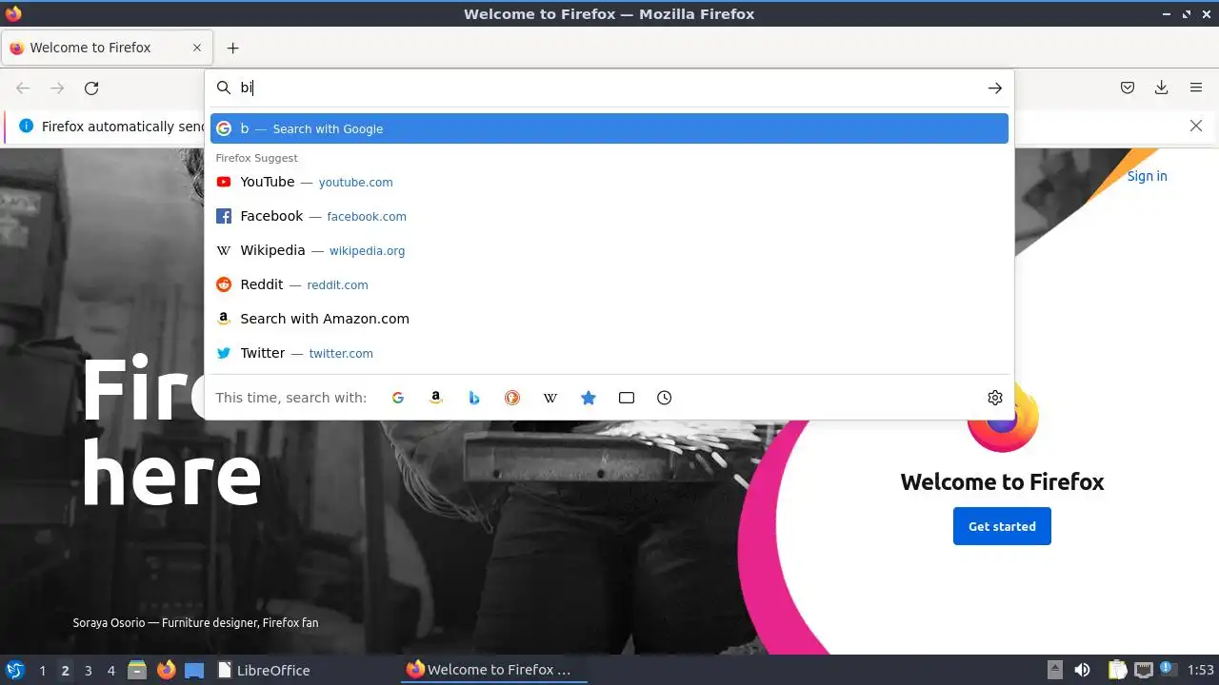
Task: Reload the current page
Action: click(91, 88)
